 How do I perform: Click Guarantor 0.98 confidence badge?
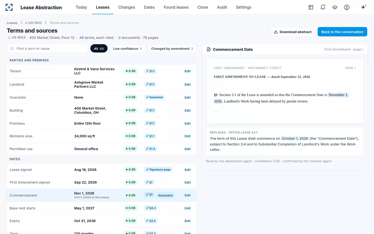pyautogui.click(x=131, y=97)
